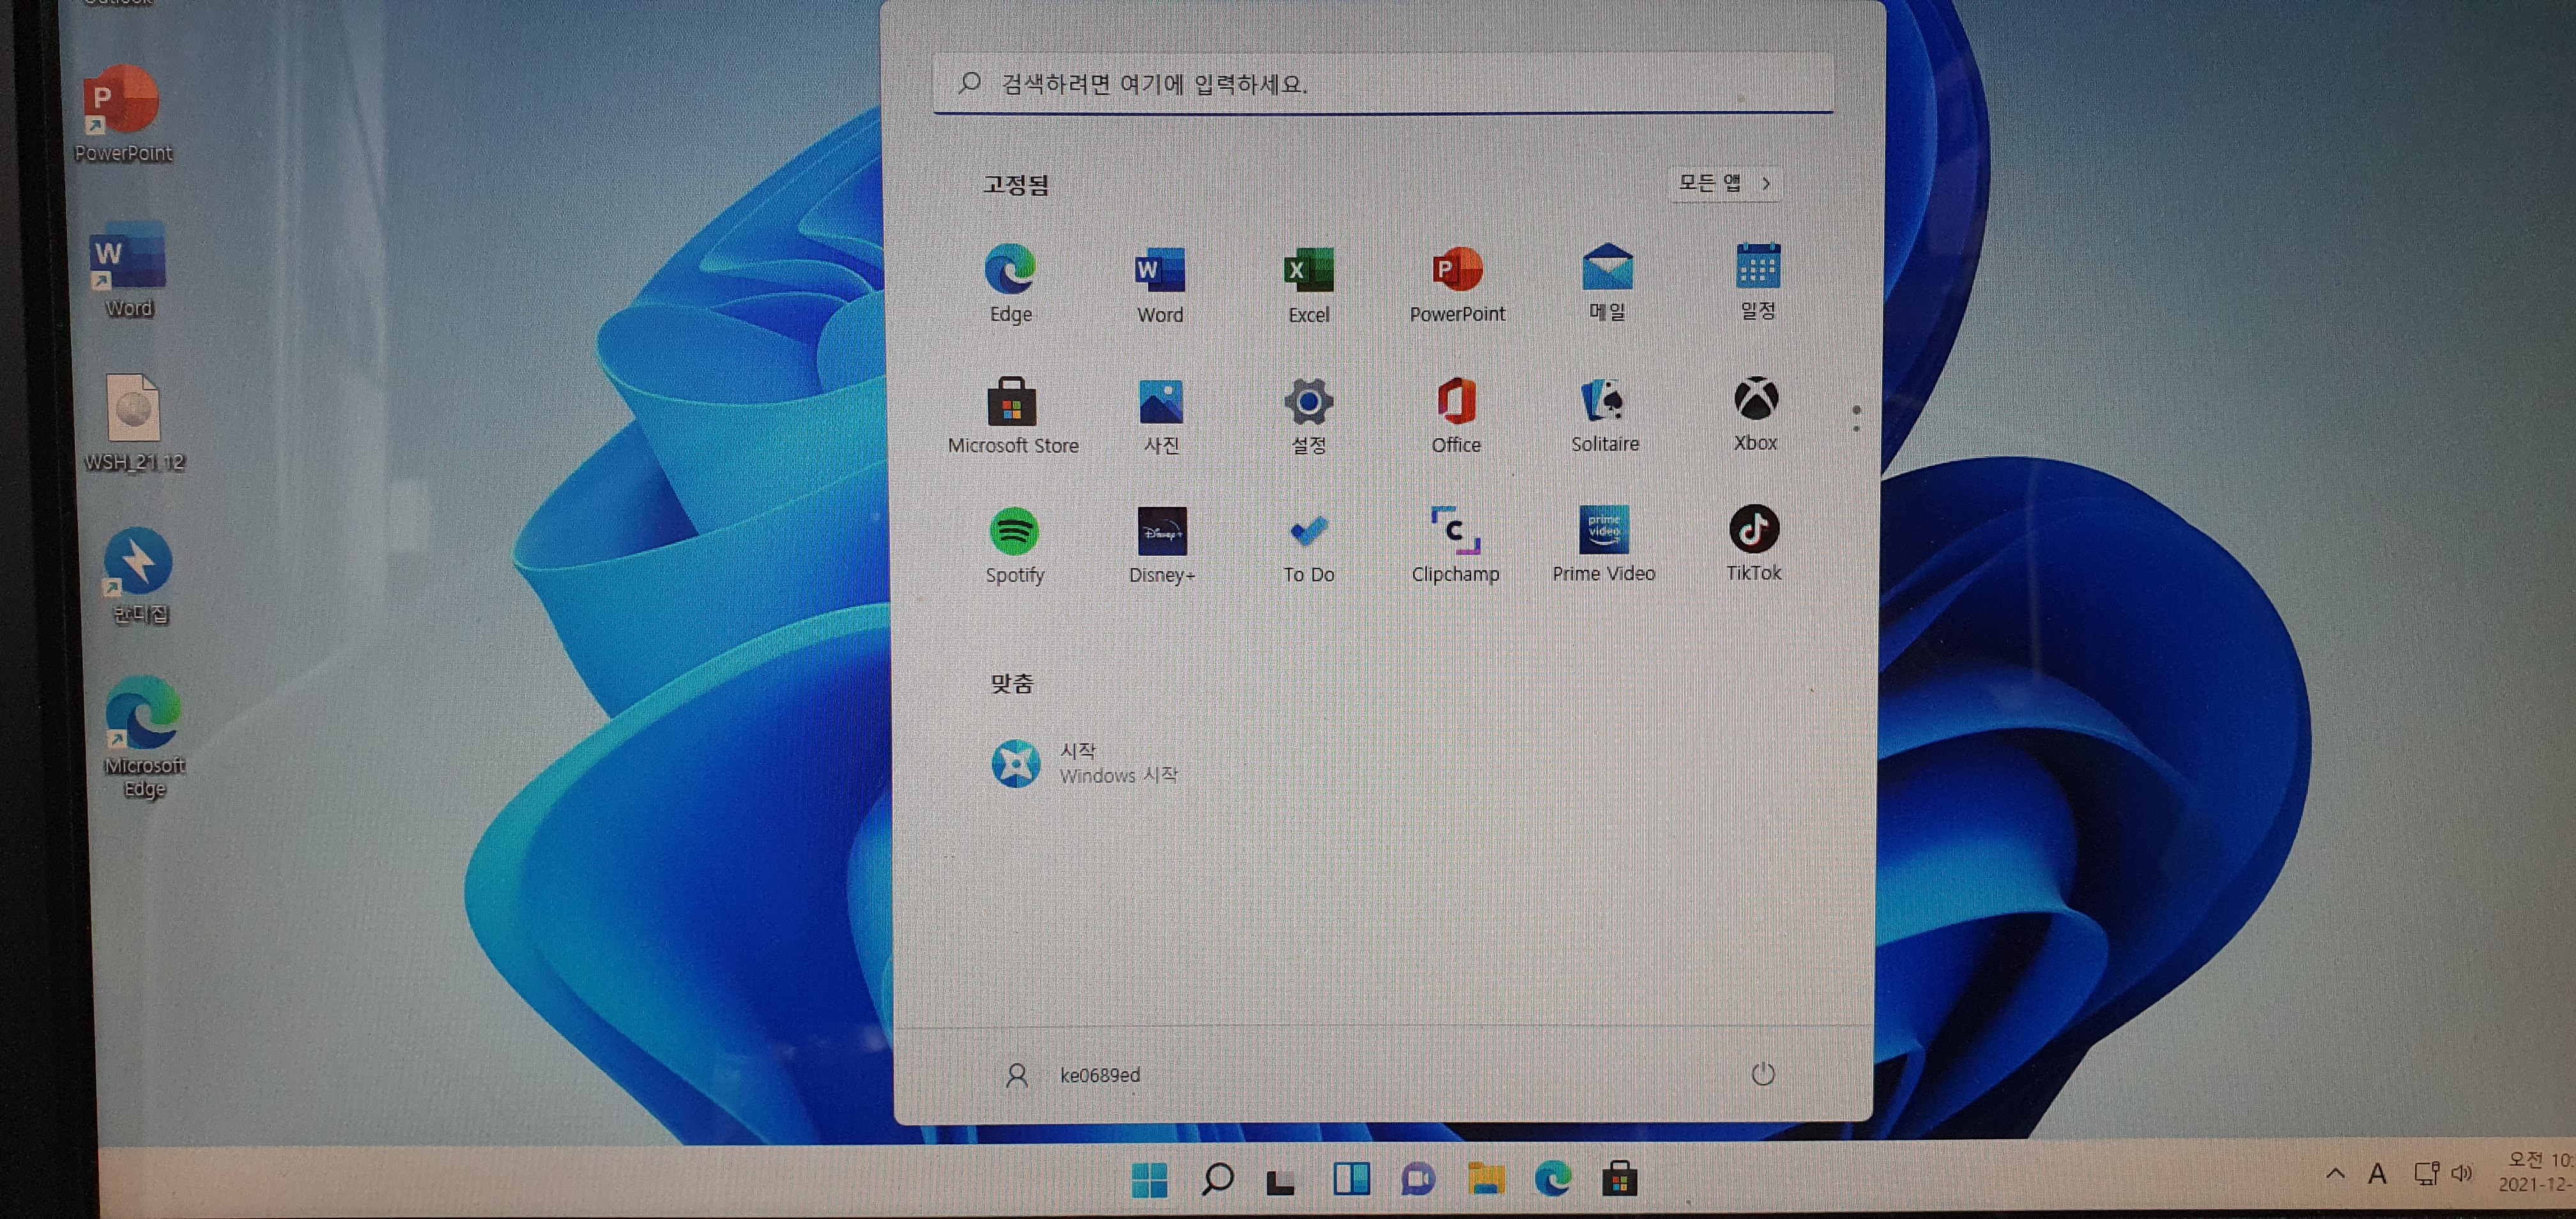Open Chat icon on taskbar

(x=1418, y=1179)
